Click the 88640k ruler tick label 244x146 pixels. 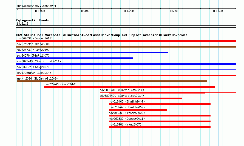218,11
